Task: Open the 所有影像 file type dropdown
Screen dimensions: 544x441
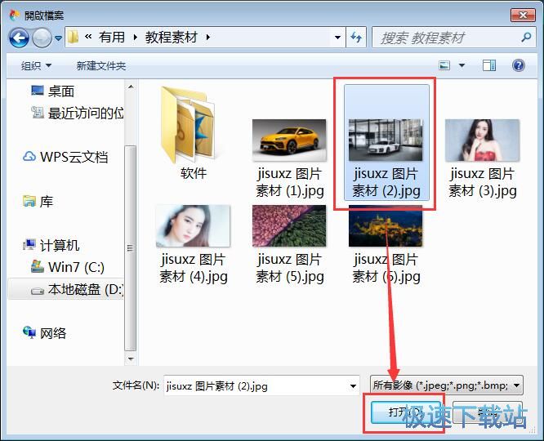Action: coord(447,385)
